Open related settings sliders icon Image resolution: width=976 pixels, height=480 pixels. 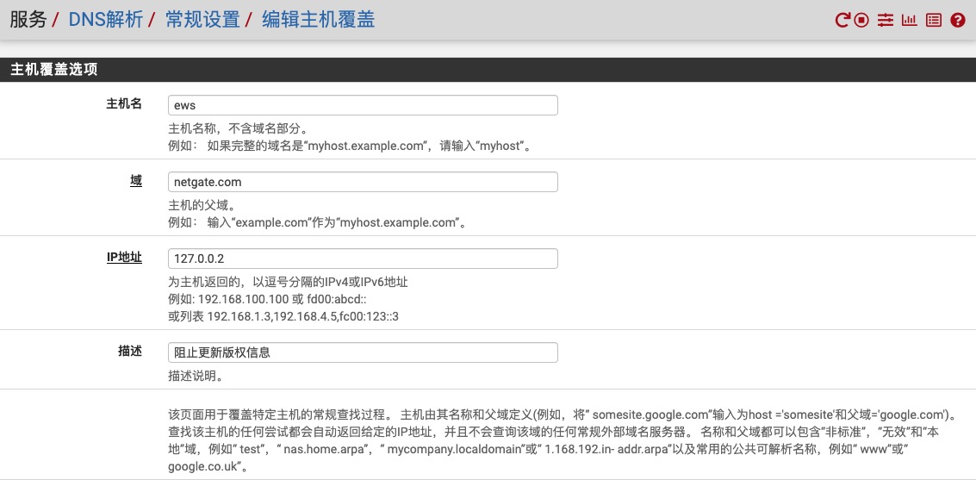pyautogui.click(x=885, y=20)
